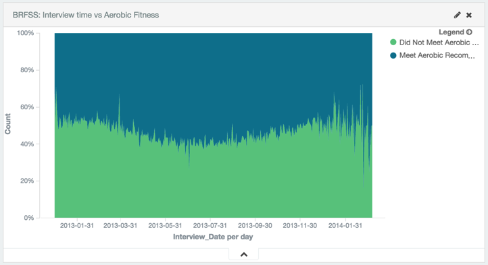Click the blue Meet Aerobic Recom swatch

[393, 55]
